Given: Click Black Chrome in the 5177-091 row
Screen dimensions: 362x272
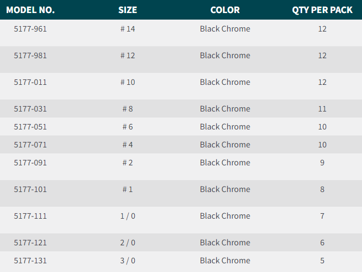Looking at the screenshot, I should 225,163.
